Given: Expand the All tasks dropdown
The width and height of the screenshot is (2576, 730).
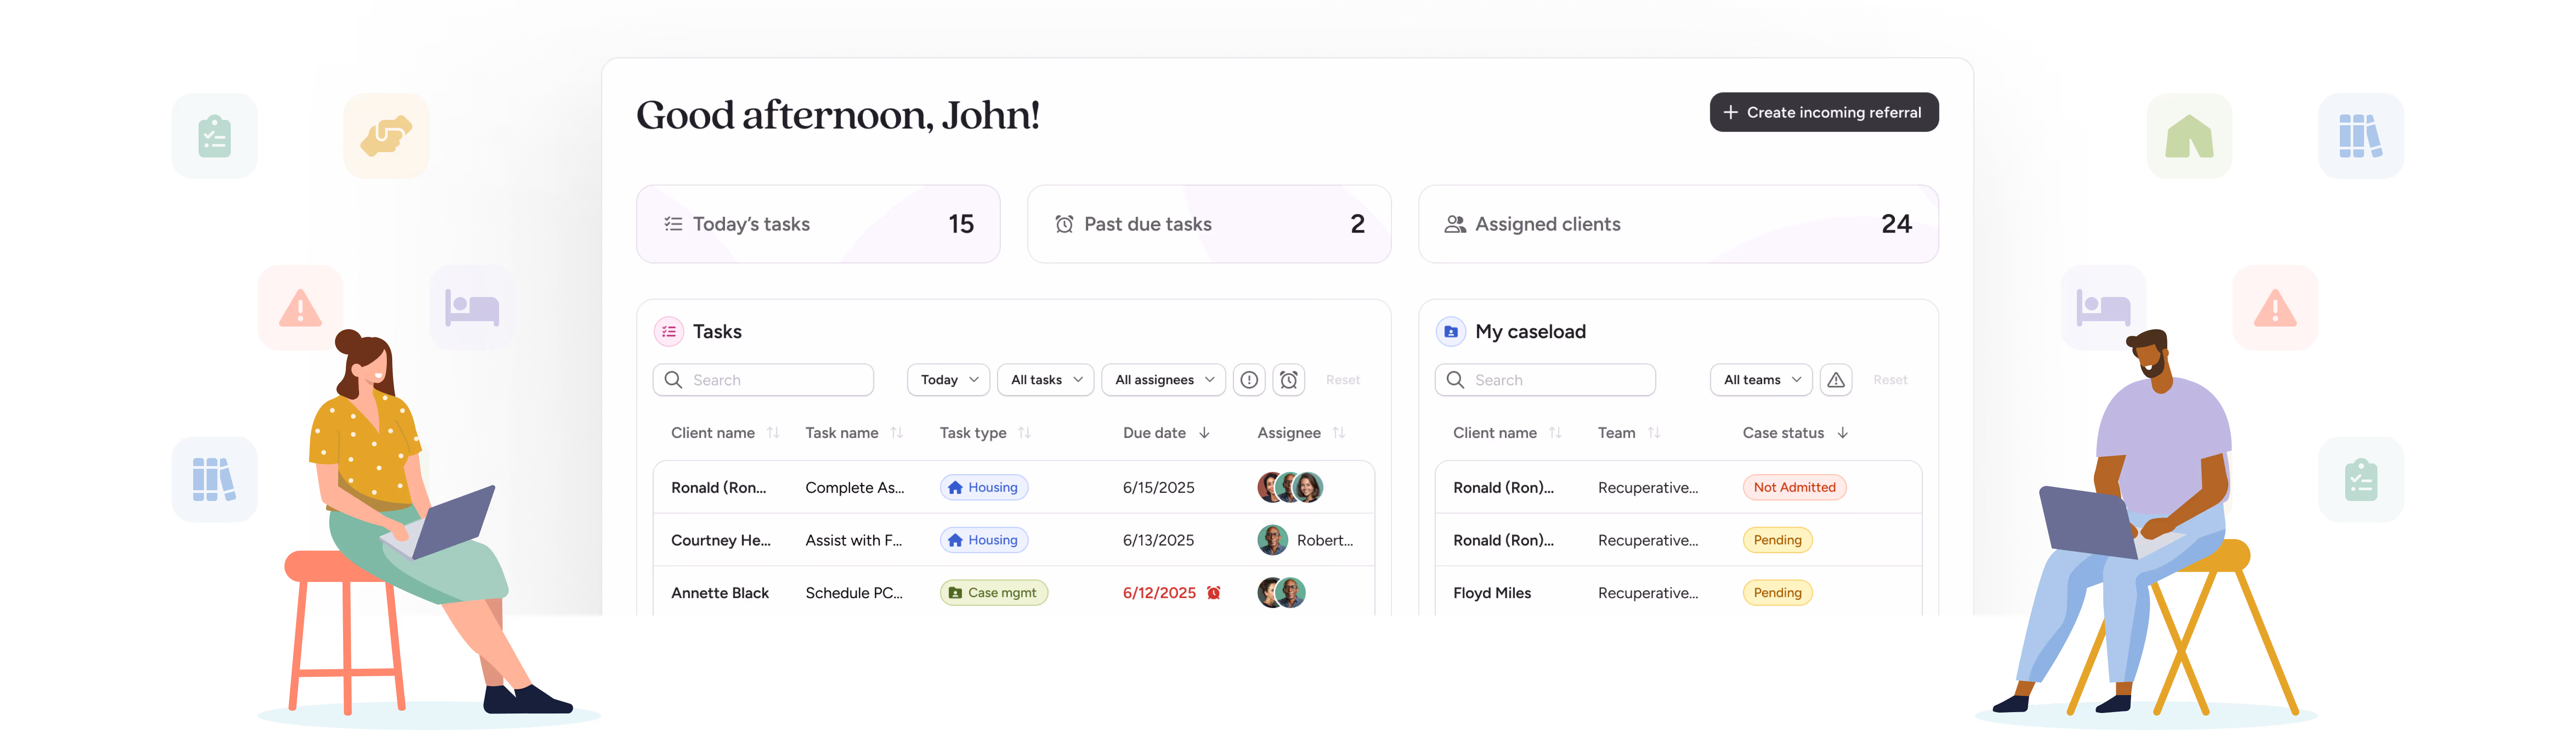Looking at the screenshot, I should coord(1045,380).
